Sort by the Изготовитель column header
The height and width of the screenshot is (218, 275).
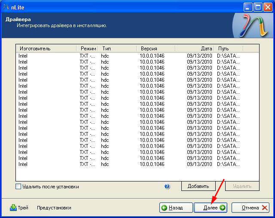(46, 49)
